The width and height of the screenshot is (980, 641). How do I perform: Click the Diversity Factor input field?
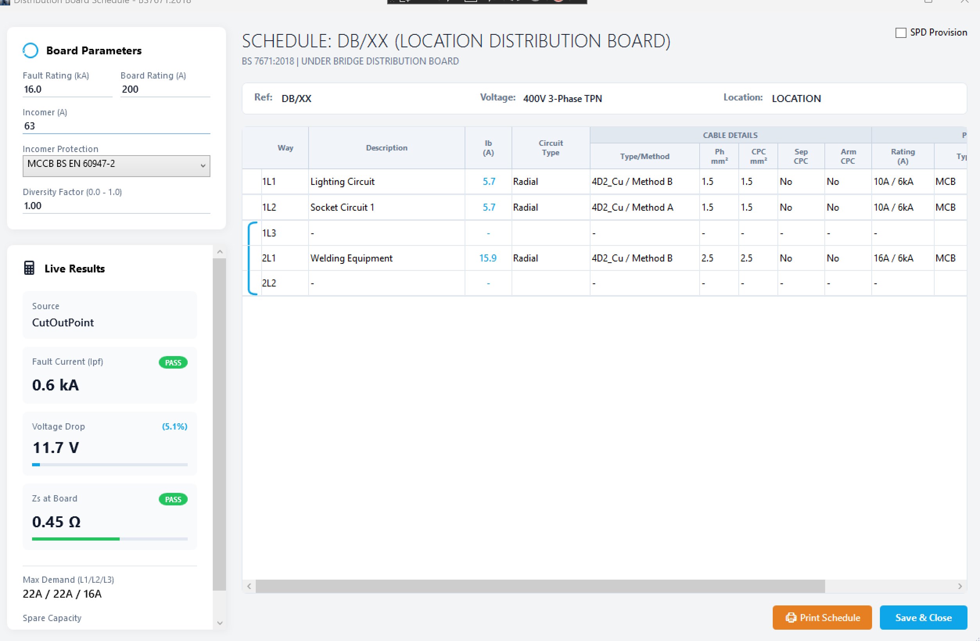point(116,206)
